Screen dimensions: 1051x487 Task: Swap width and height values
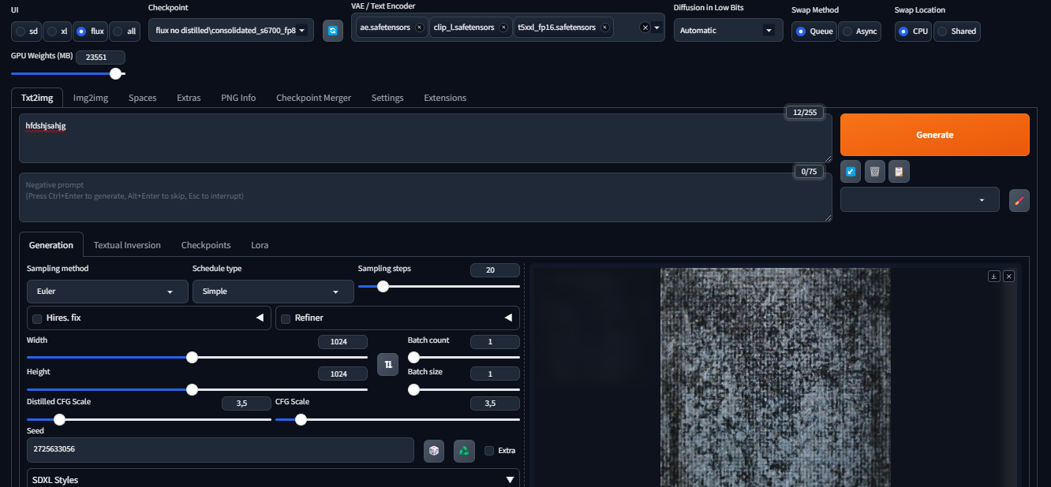(x=387, y=364)
